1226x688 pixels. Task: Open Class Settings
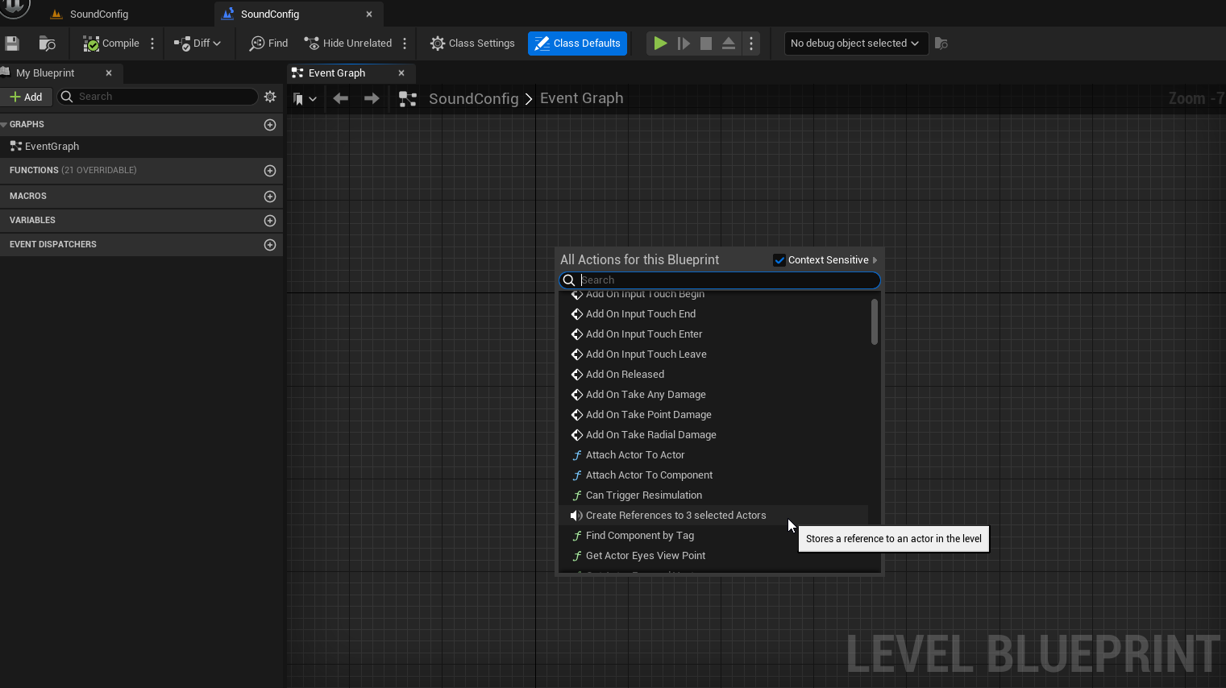click(x=472, y=44)
